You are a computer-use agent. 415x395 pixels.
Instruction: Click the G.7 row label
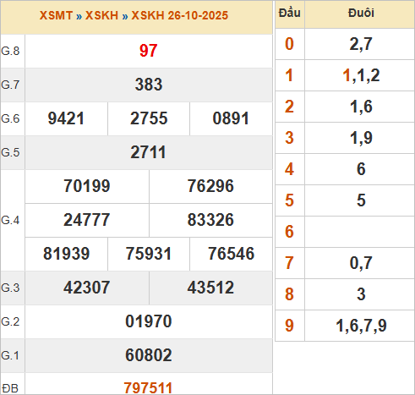[x=10, y=85]
